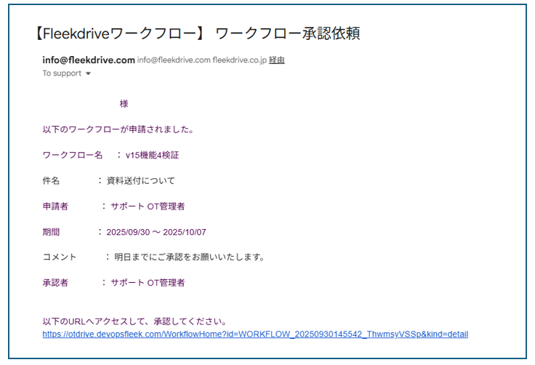Click the 様 honorific in greeting
The image size is (535, 365).
tap(124, 104)
